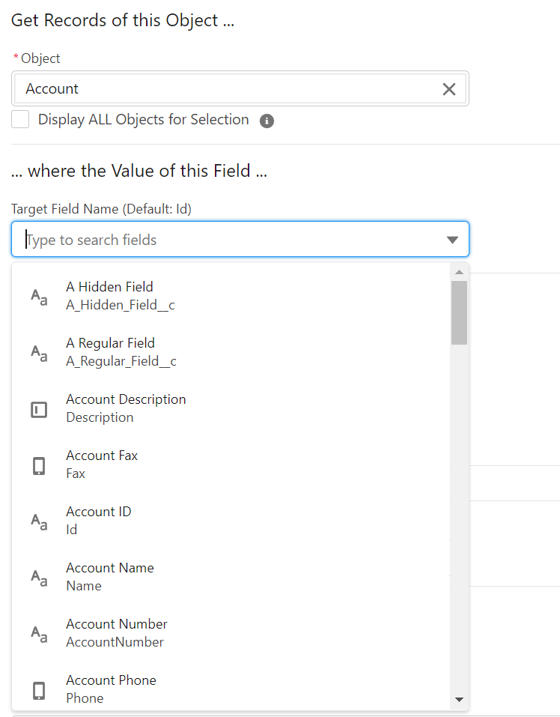This screenshot has width=560, height=717.
Task: Collapse the Target Field Name dropdown arrow
Action: [x=452, y=240]
